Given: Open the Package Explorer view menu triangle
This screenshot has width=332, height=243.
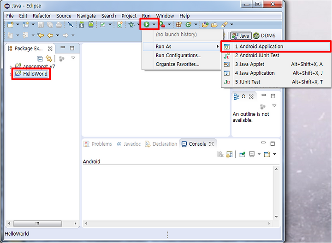Looking at the screenshot, I should click(73, 58).
